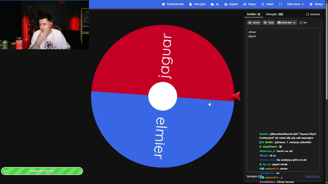328x184 pixels.
Task: Open the Özelleştirmek palette menu
Action: [173, 4]
